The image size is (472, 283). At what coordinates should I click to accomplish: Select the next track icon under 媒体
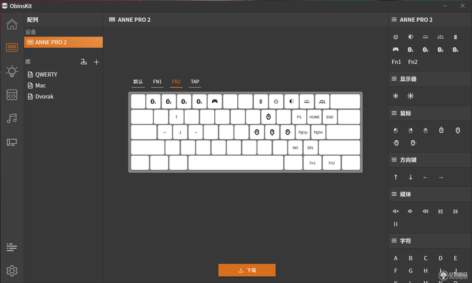[x=455, y=212]
